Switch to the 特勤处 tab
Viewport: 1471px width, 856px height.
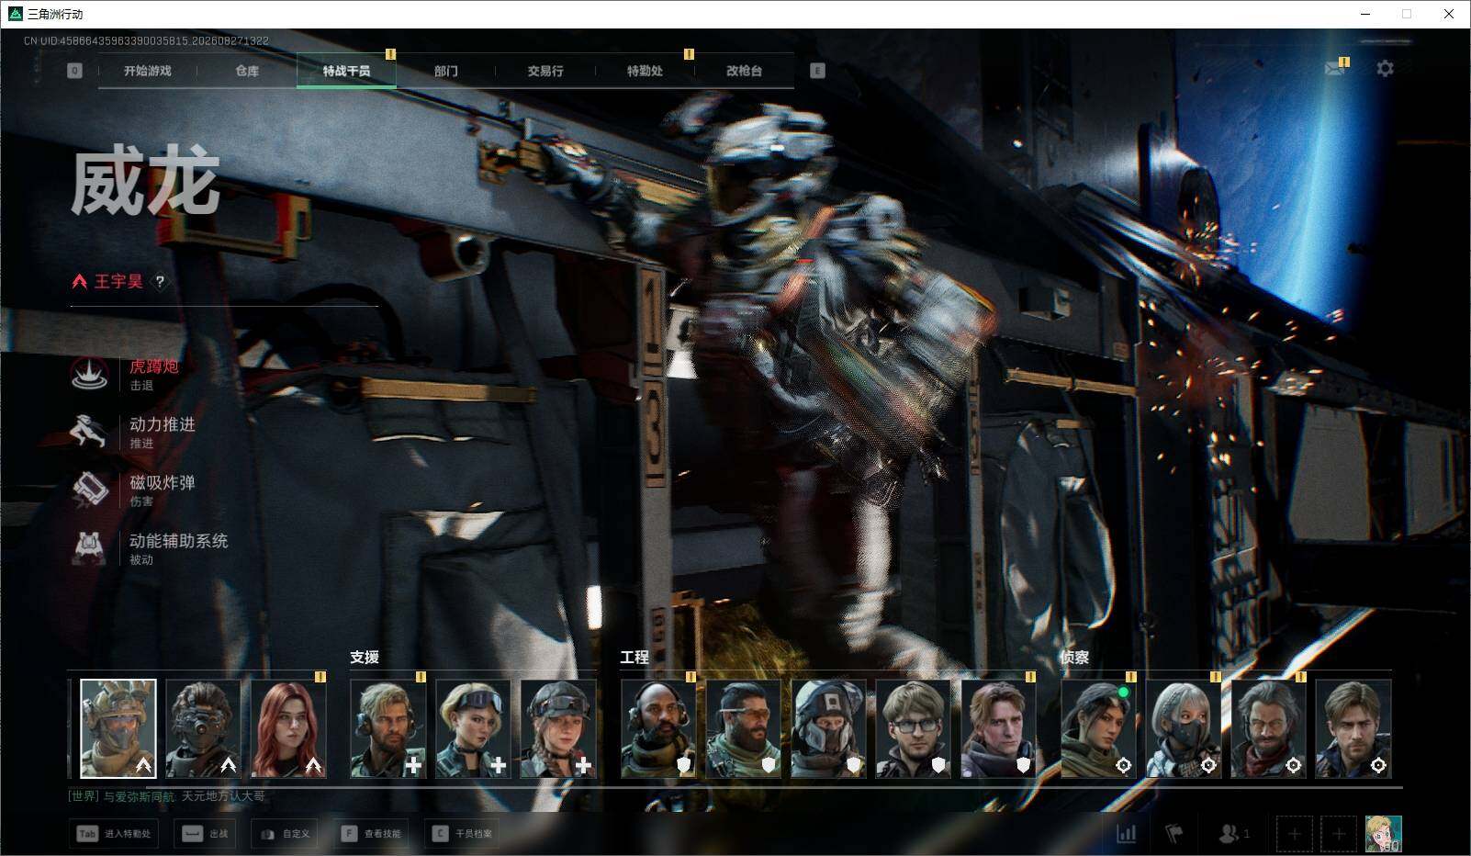pyautogui.click(x=645, y=71)
